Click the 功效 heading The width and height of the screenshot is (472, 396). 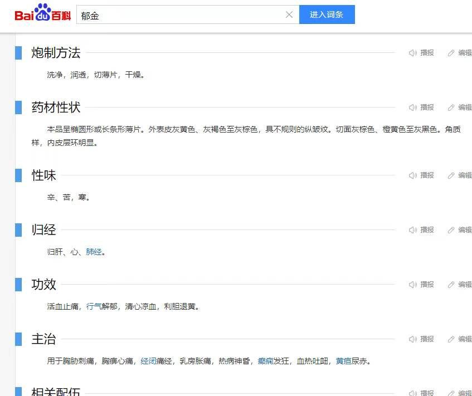pos(43,285)
